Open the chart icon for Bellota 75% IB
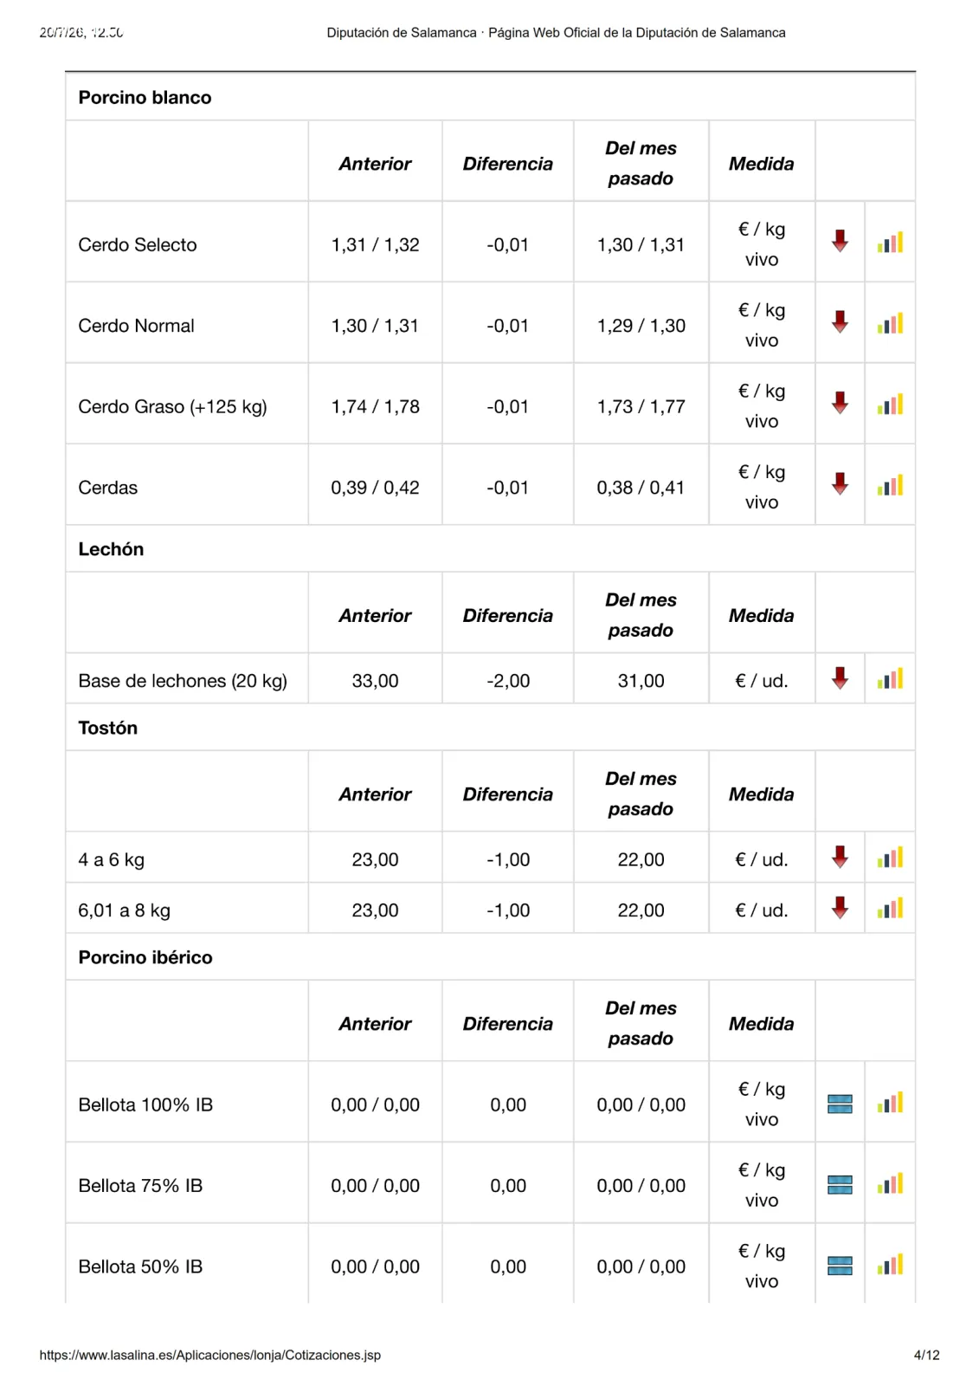Screen dimensions: 979x1386 [890, 1183]
